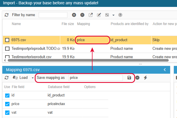The height and width of the screenshot is (118, 177).
Task: Click the lightning bolt icon in mapping toolbar
Action: [145, 78]
